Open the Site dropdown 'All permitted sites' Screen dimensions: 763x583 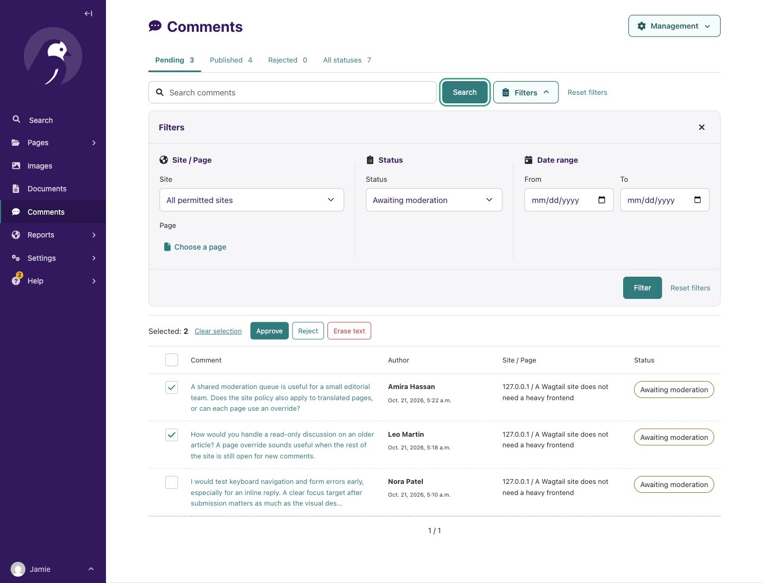(252, 200)
